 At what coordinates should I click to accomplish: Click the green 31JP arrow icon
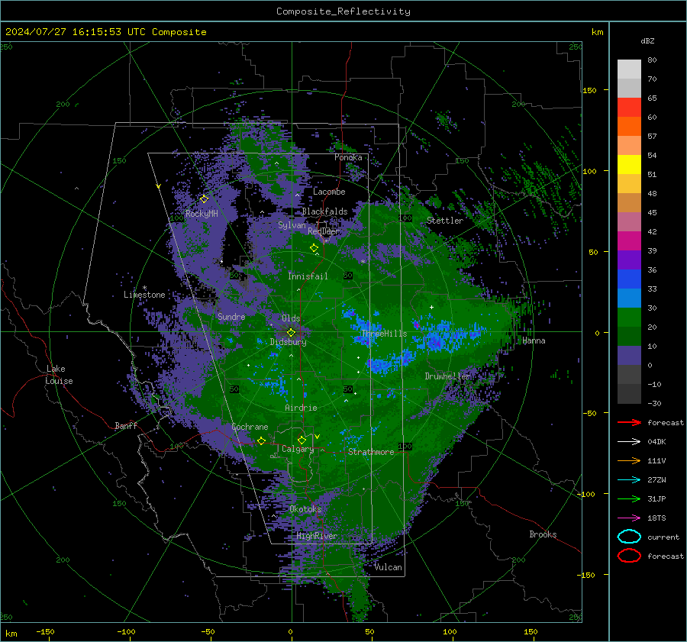tap(629, 498)
